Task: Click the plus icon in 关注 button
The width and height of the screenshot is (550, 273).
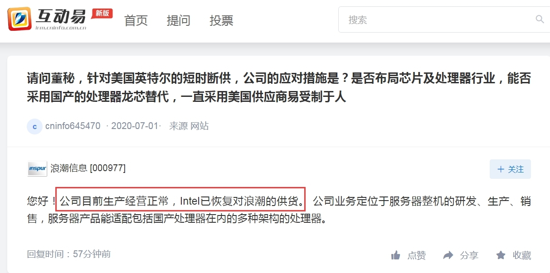Action: coord(501,169)
